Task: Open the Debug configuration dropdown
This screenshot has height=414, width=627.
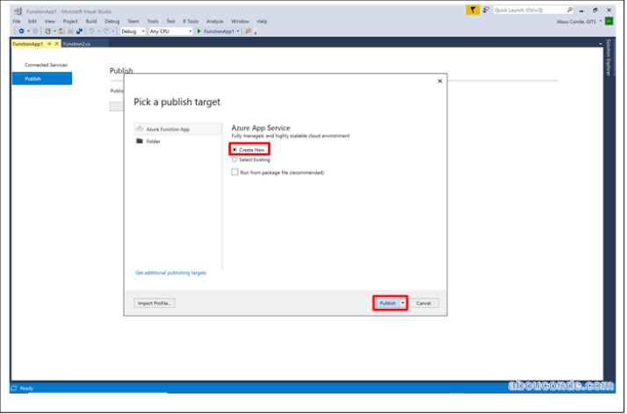Action: tap(133, 31)
